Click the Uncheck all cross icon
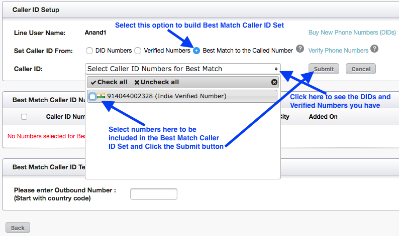 pyautogui.click(x=137, y=82)
